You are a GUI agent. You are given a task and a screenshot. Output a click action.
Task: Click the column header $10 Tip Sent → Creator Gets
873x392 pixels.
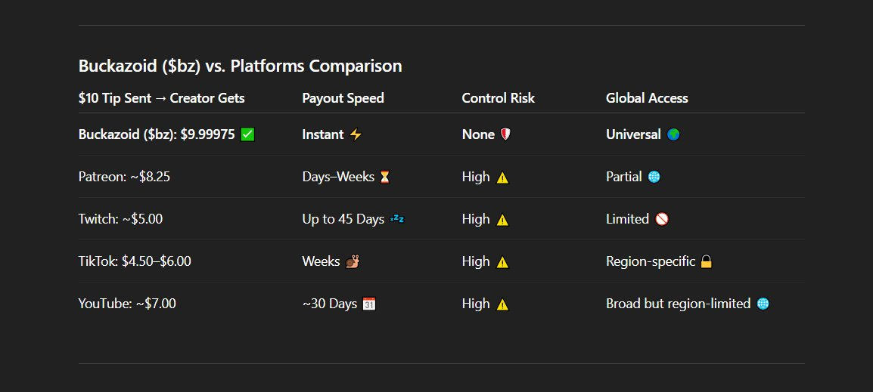click(x=161, y=98)
